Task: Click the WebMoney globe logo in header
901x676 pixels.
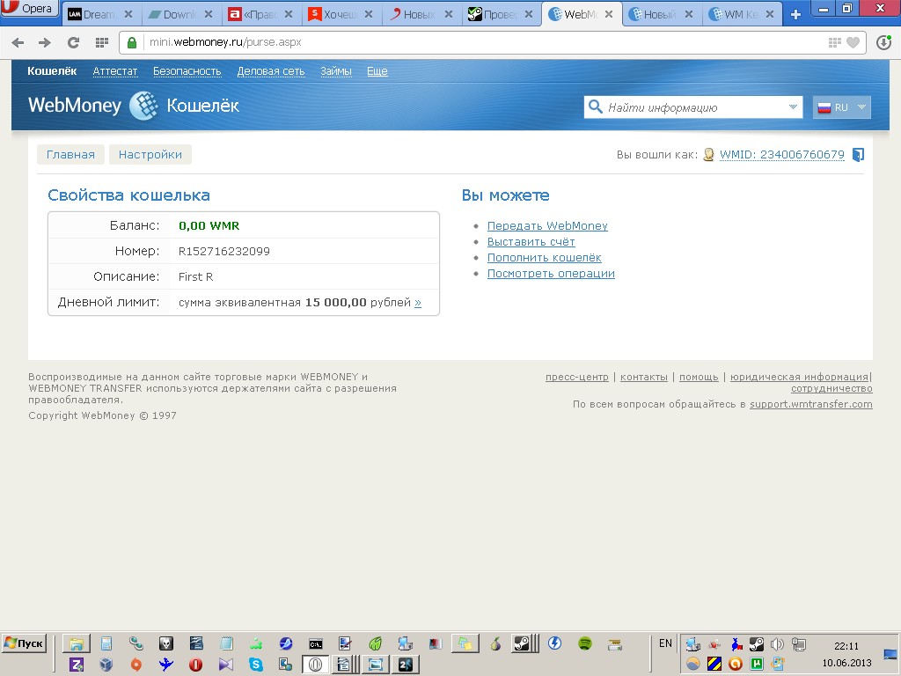Action: click(143, 106)
